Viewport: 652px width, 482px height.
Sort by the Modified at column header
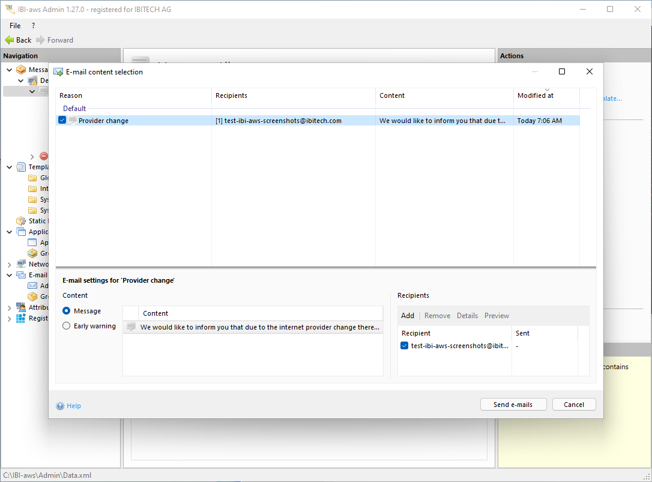(x=535, y=95)
